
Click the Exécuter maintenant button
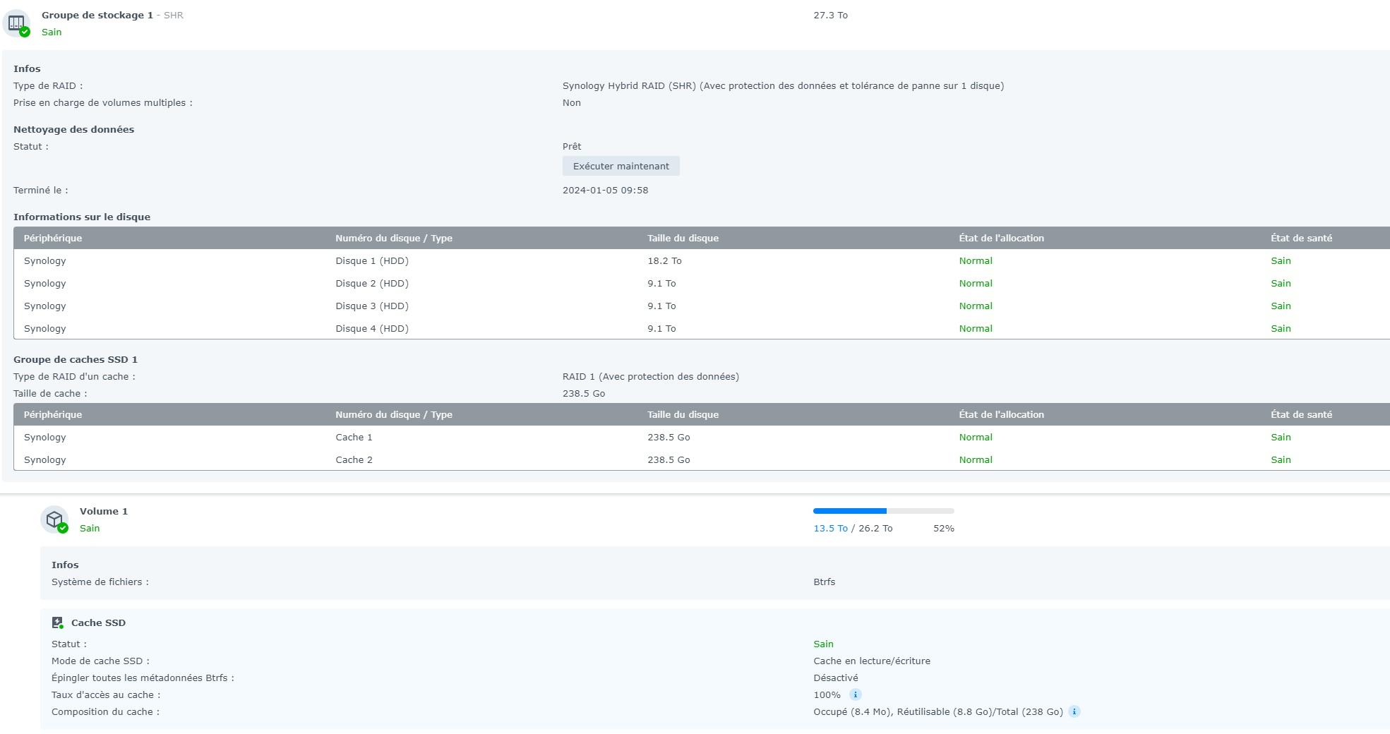(621, 166)
